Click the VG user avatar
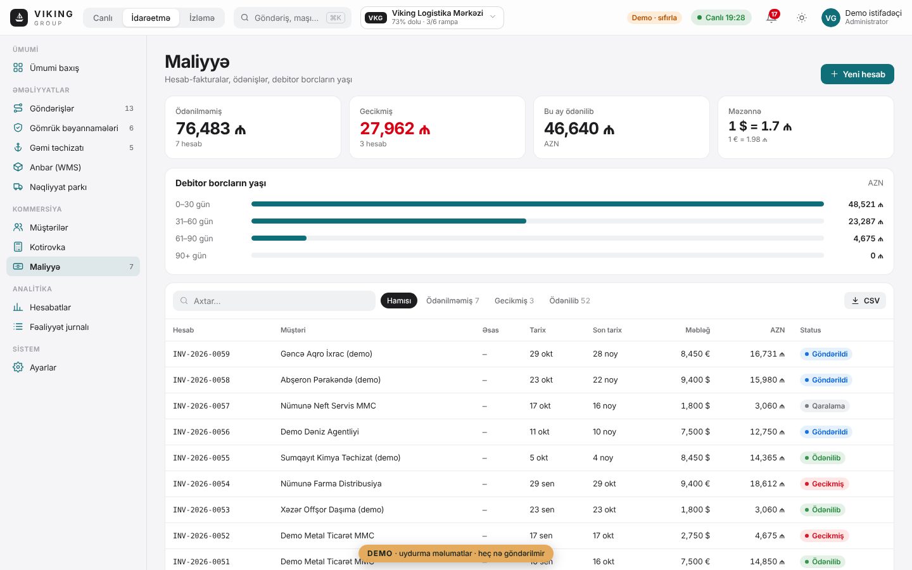The height and width of the screenshot is (570, 912). [x=831, y=18]
